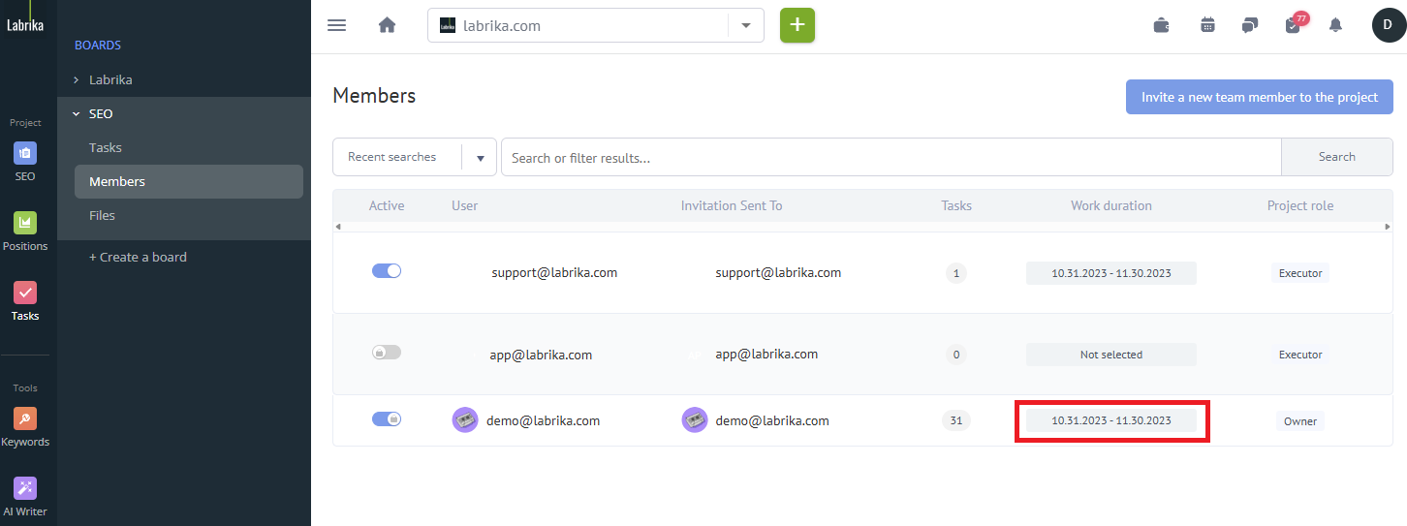Open the Tasks section icon in the left sidebar
The width and height of the screenshot is (1407, 526).
click(25, 293)
